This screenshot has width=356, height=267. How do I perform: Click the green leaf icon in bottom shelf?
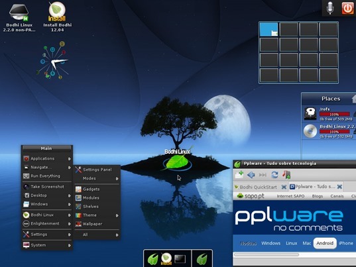152,259
